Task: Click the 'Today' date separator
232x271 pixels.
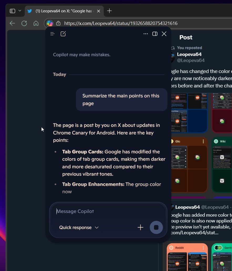Action: (59, 75)
